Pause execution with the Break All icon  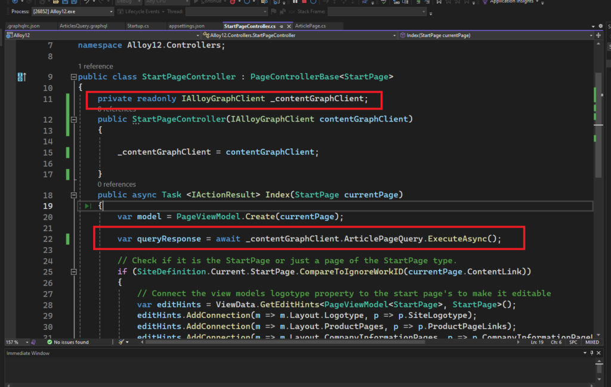coord(295,2)
